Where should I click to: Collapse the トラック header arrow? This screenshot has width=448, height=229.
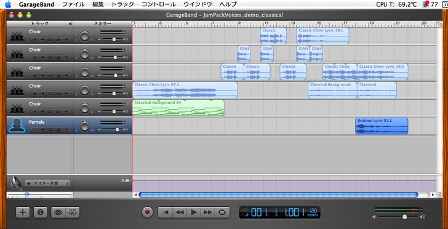pyautogui.click(x=70, y=24)
